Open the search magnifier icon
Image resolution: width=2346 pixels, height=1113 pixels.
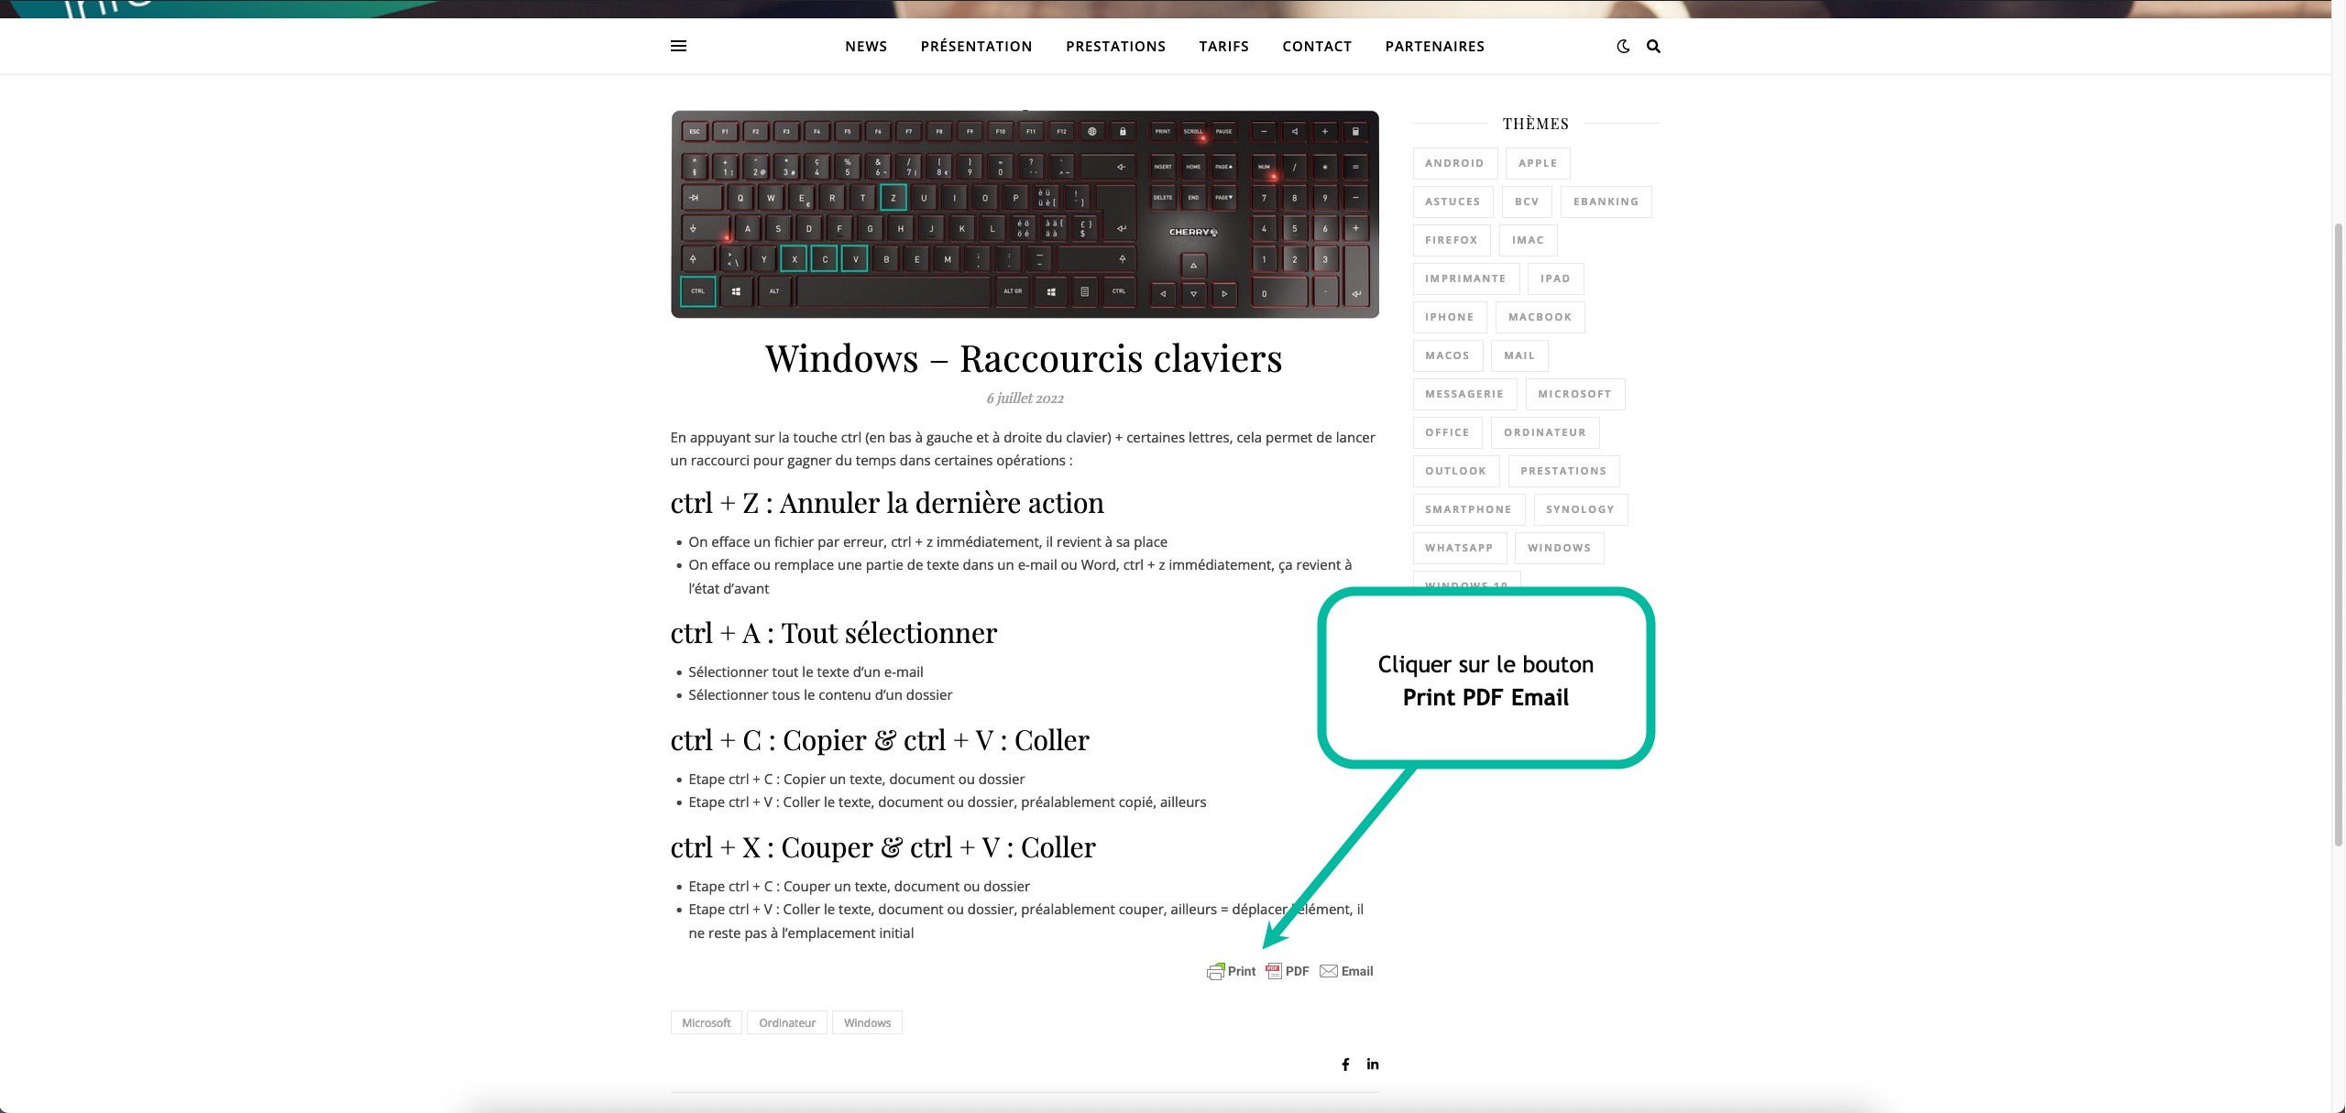pos(1653,46)
